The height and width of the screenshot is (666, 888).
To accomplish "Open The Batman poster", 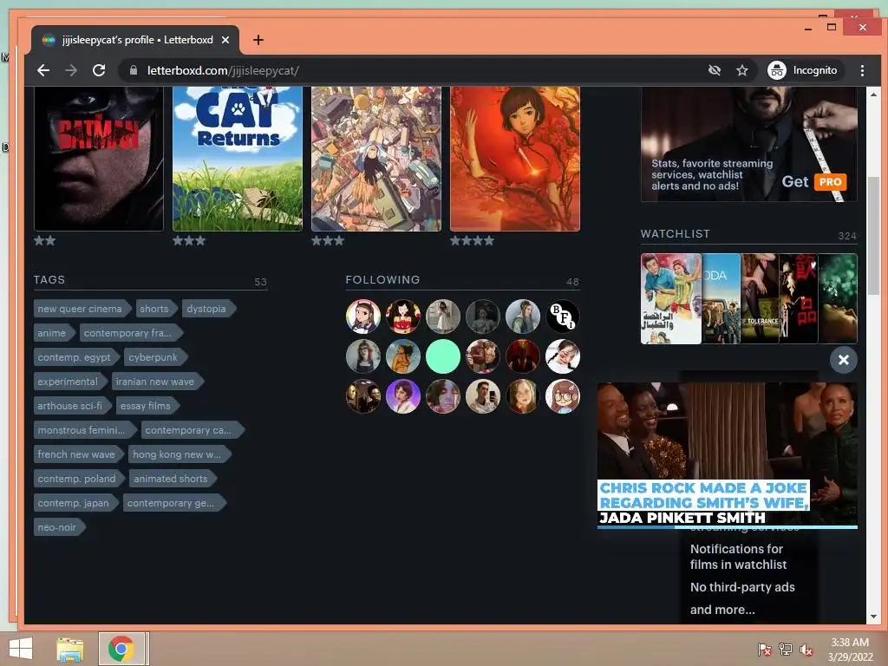I will click(x=99, y=158).
